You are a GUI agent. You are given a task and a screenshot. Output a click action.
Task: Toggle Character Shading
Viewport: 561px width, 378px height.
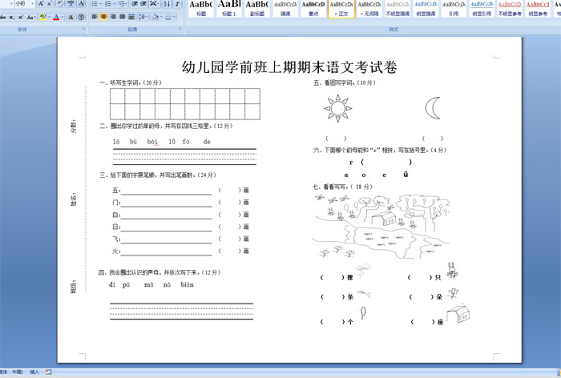(x=71, y=17)
